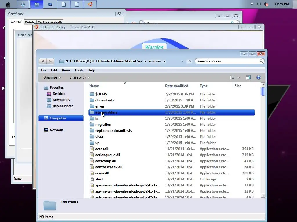The width and height of the screenshot is (297, 222).
Task: Click the scrollbar down arrow in file list
Action: 263,195
